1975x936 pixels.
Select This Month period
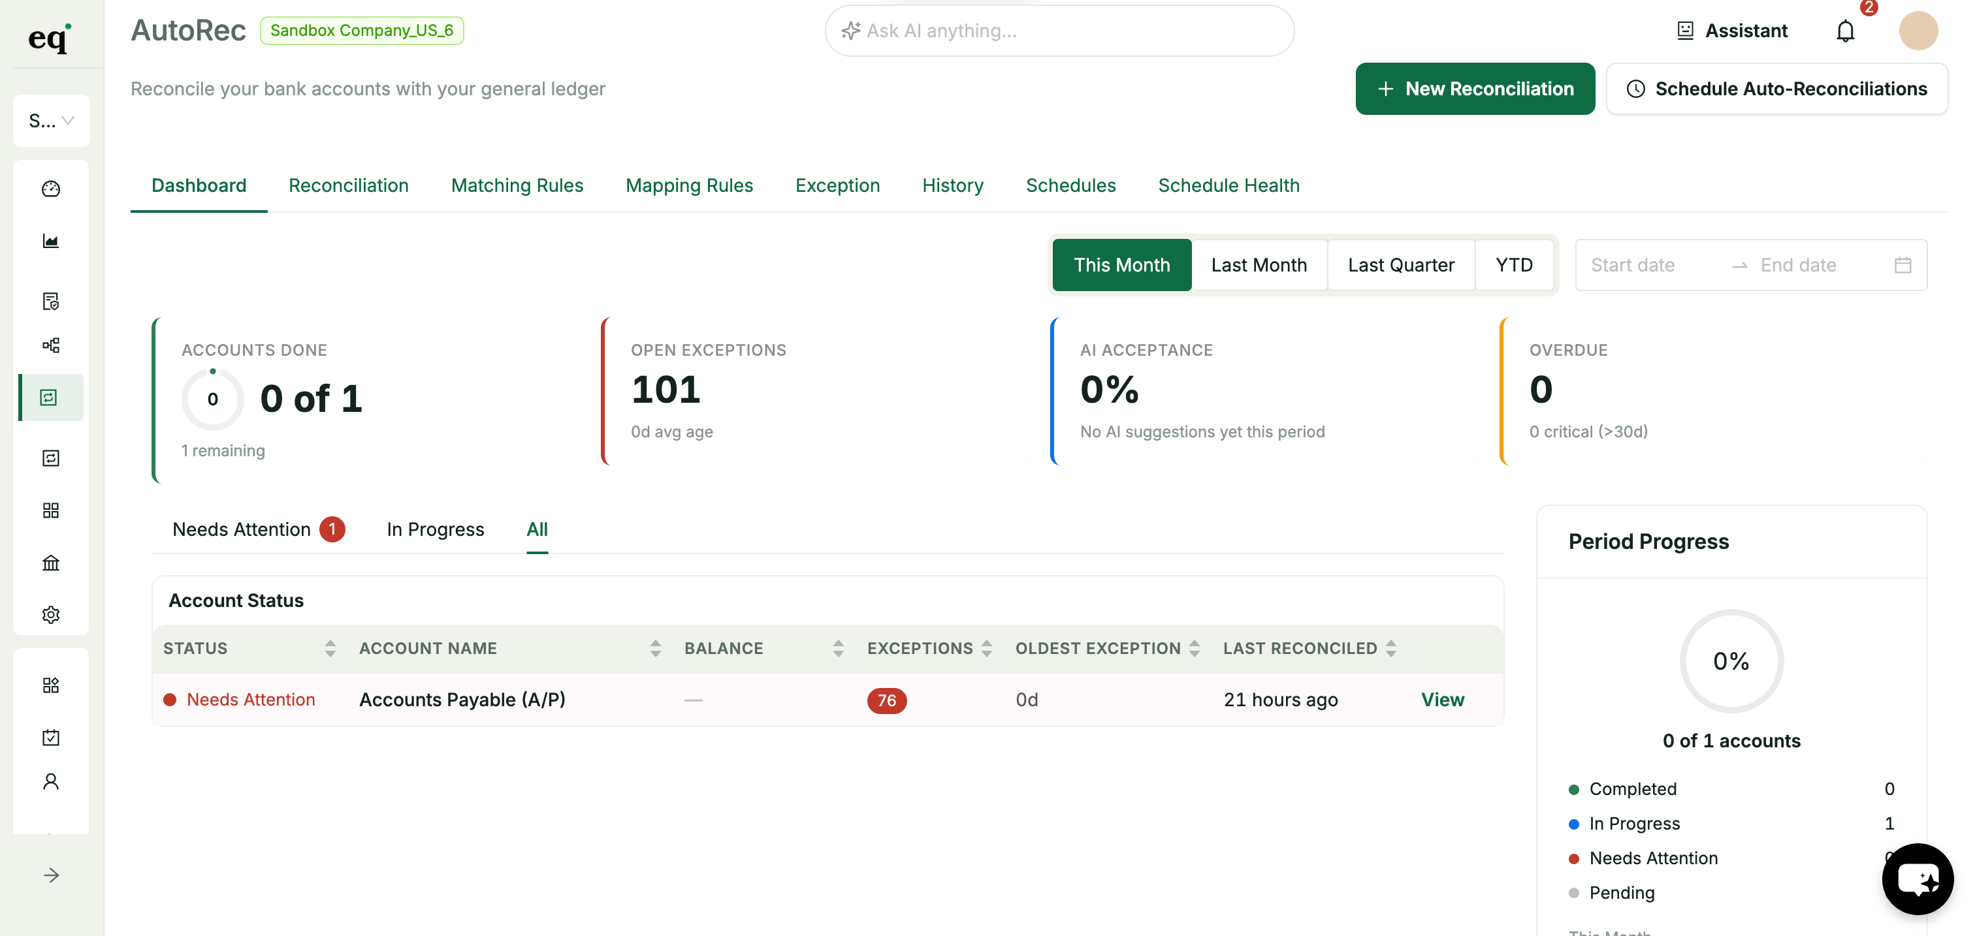[x=1121, y=265]
